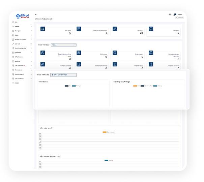Click the Date Range Picker field

coord(63,75)
